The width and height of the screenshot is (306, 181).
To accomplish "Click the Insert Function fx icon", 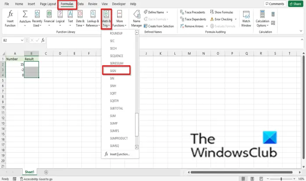I will [10, 19].
